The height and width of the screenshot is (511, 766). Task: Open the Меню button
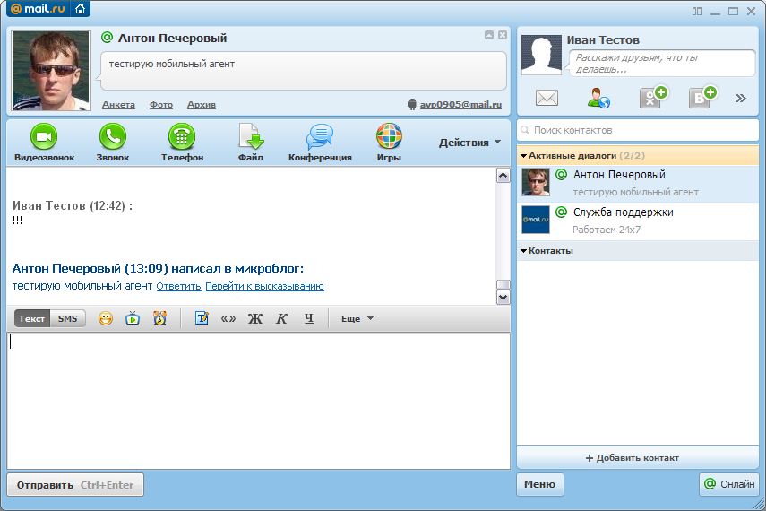[540, 484]
